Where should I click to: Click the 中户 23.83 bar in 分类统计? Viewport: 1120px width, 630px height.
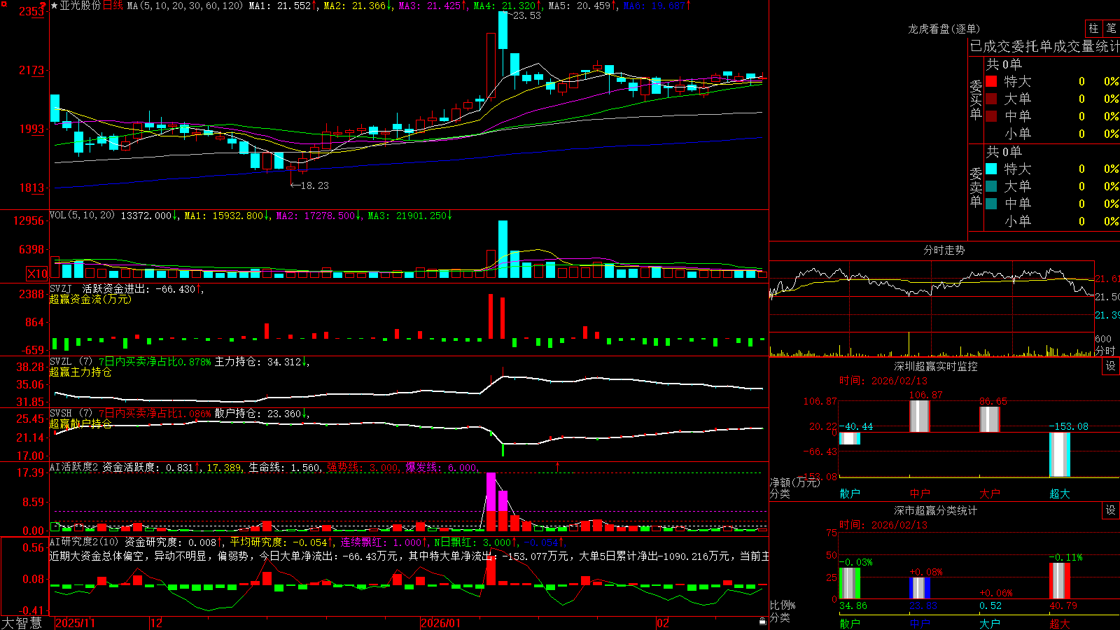pos(920,588)
